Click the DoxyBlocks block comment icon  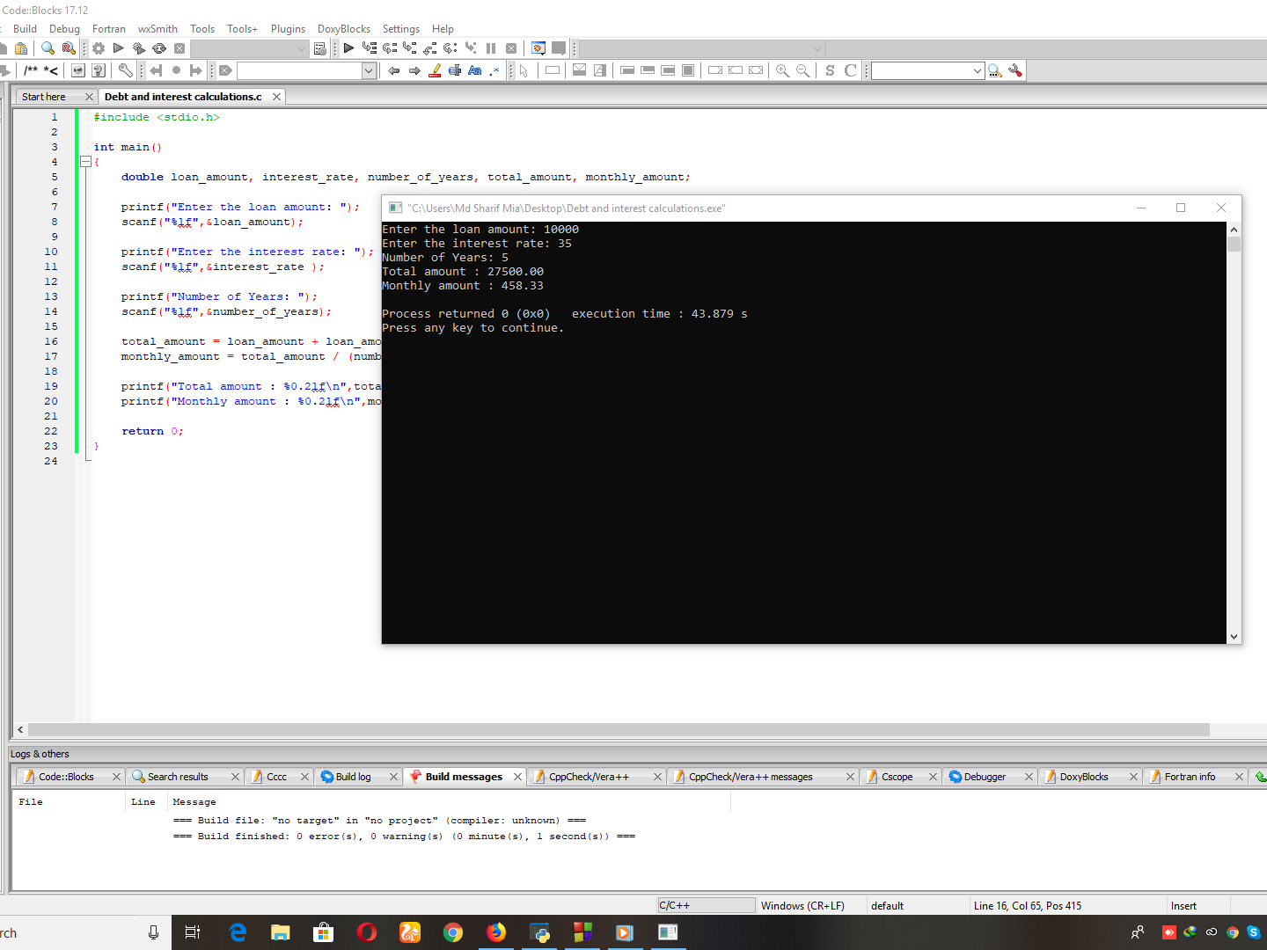(31, 70)
